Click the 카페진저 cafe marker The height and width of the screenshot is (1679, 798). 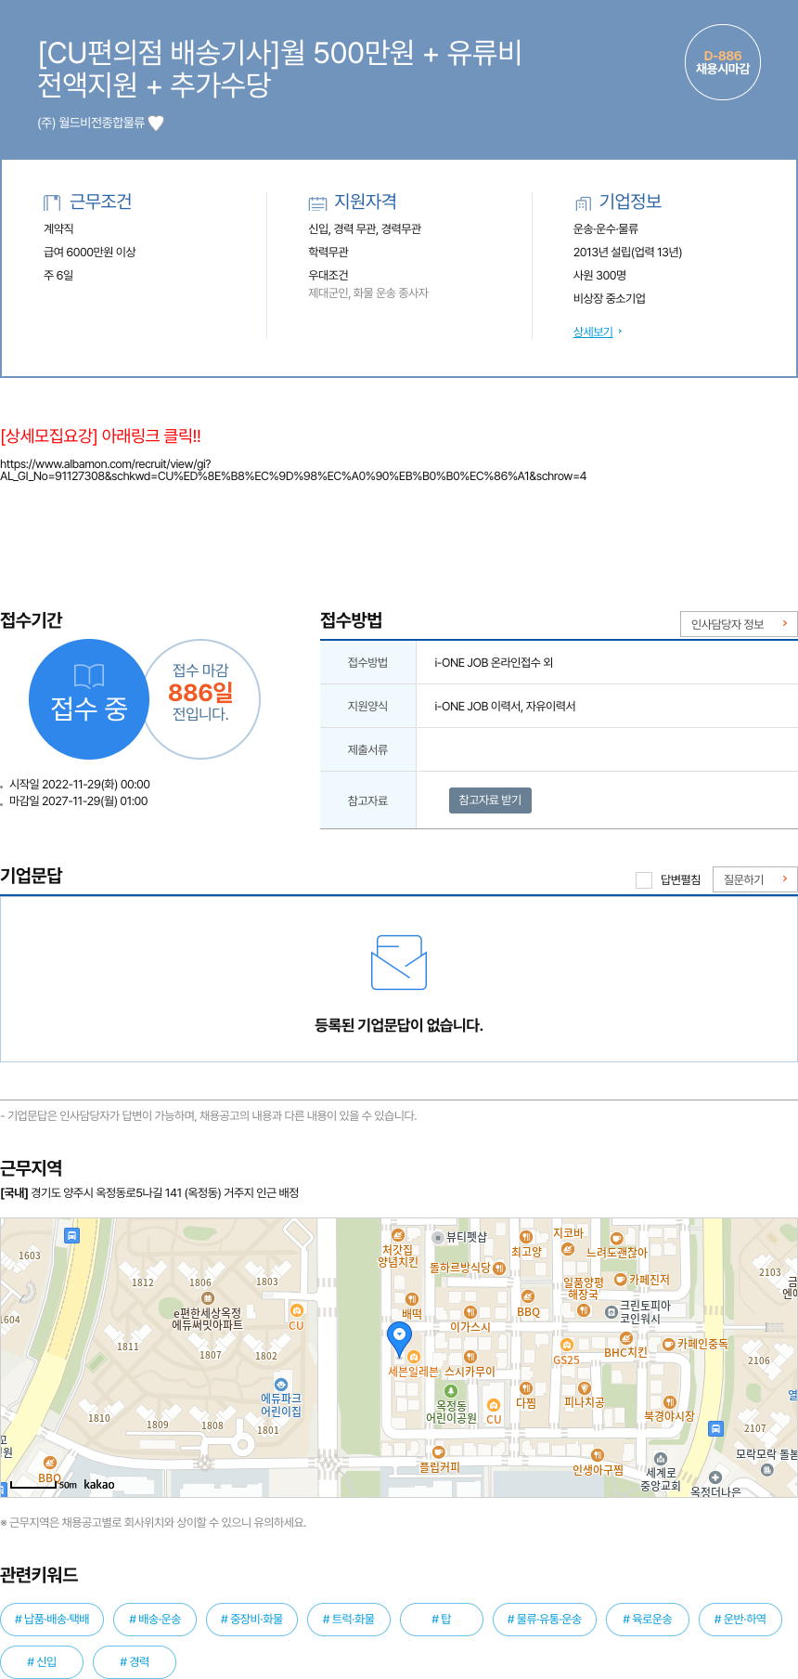click(x=620, y=1280)
